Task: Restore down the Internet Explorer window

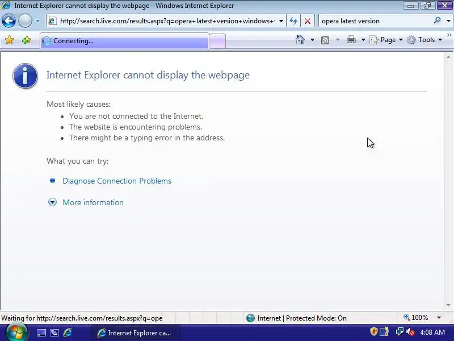Action: pos(427,6)
